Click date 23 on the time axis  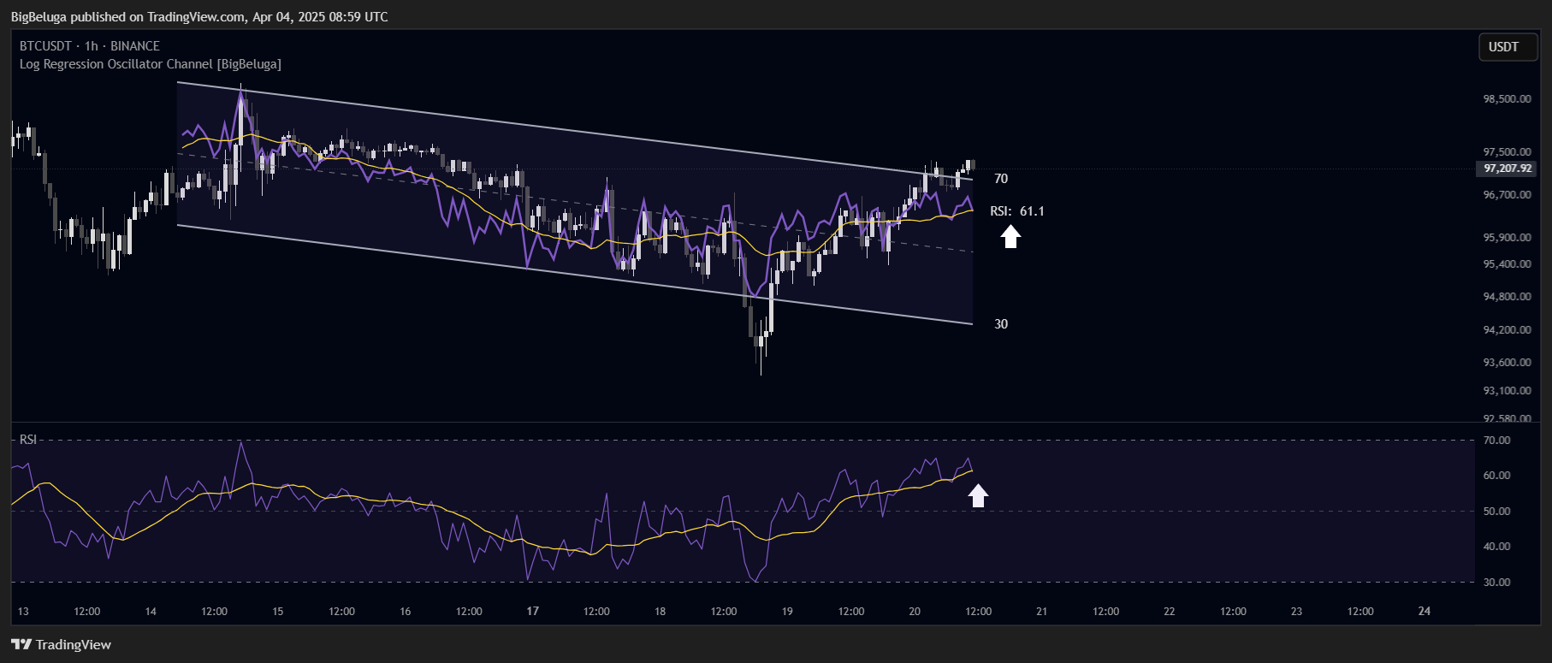1297,612
